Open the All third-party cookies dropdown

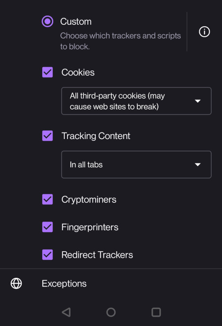136,101
